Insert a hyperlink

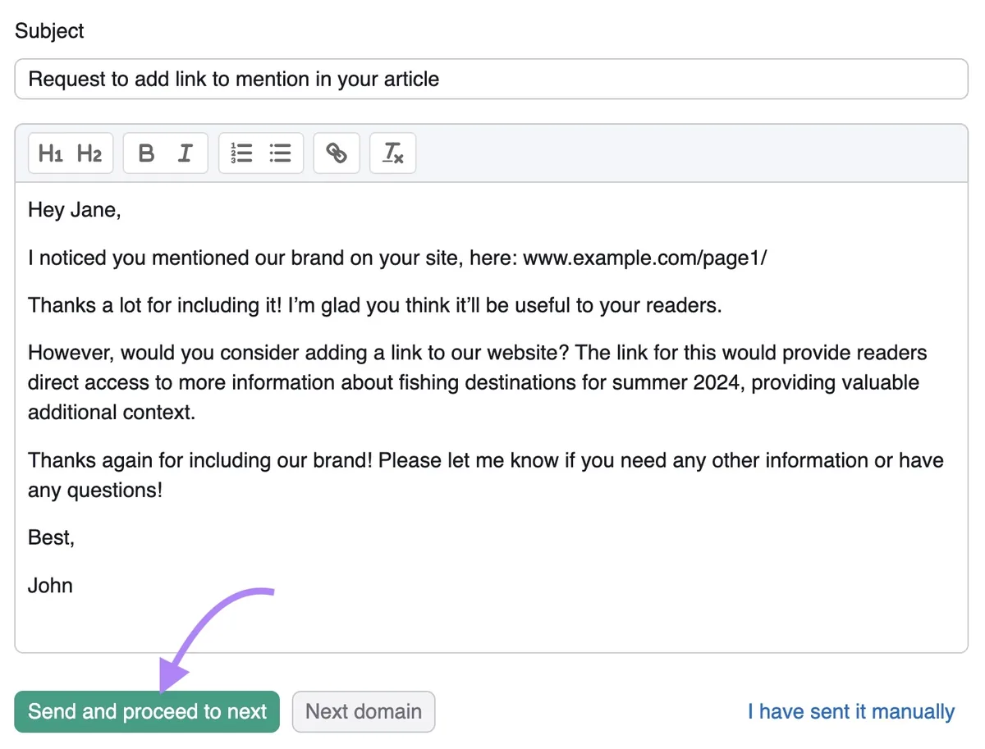pos(337,153)
